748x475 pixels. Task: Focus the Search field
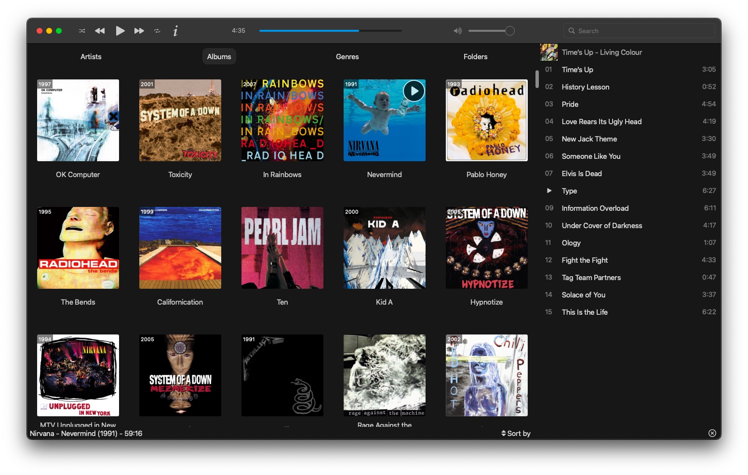tap(639, 31)
